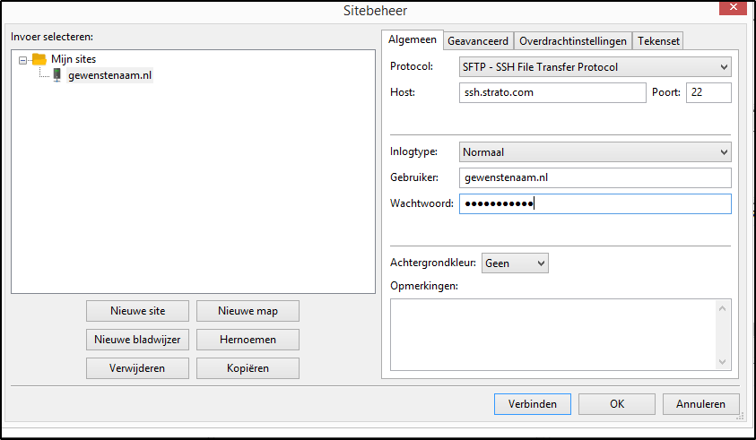Close the Sitebeheer dialog window

pyautogui.click(x=735, y=10)
